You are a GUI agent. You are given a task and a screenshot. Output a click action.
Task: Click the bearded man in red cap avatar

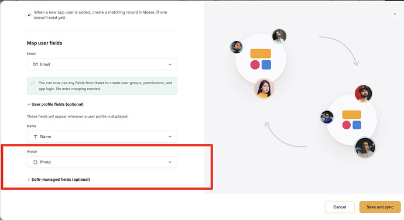click(x=363, y=93)
